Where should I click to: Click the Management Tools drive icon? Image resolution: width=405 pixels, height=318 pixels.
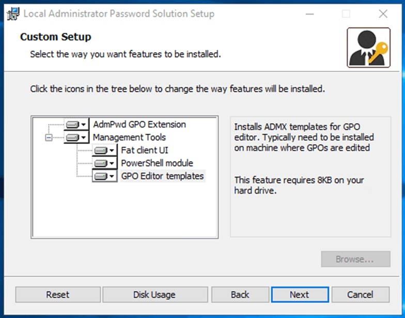click(72, 137)
